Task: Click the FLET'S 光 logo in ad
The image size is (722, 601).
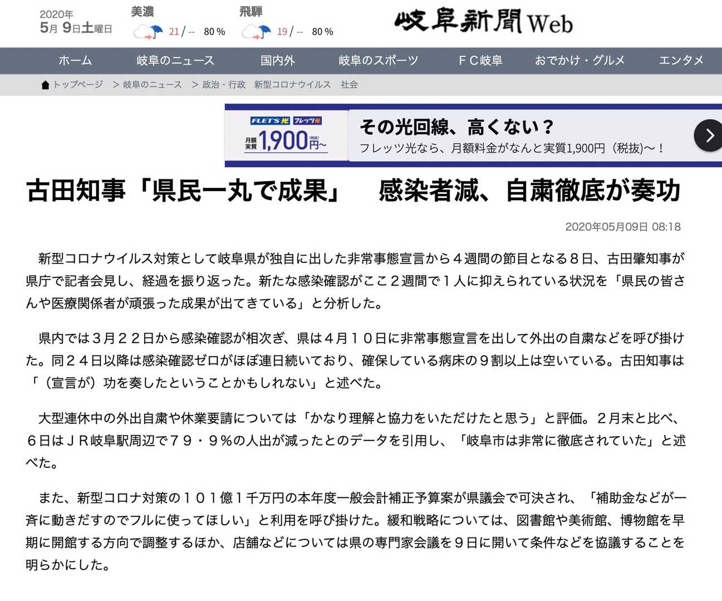Action: 270,120
